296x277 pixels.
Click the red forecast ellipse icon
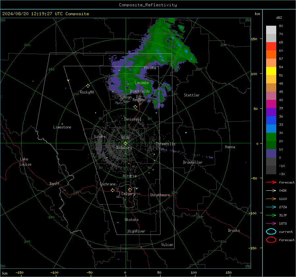pos(271,240)
